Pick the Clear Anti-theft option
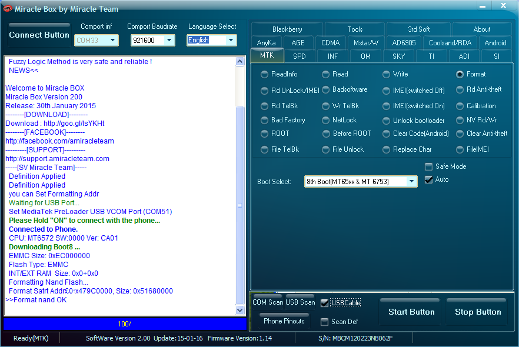 point(460,134)
